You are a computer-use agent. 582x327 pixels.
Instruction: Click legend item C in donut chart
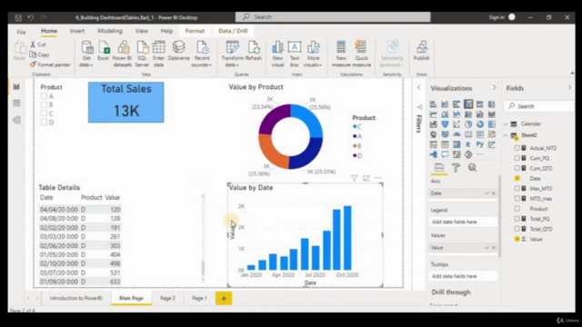tap(357, 127)
